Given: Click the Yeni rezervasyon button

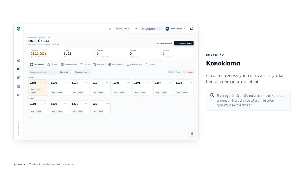Looking at the screenshot, I should 184,43.
